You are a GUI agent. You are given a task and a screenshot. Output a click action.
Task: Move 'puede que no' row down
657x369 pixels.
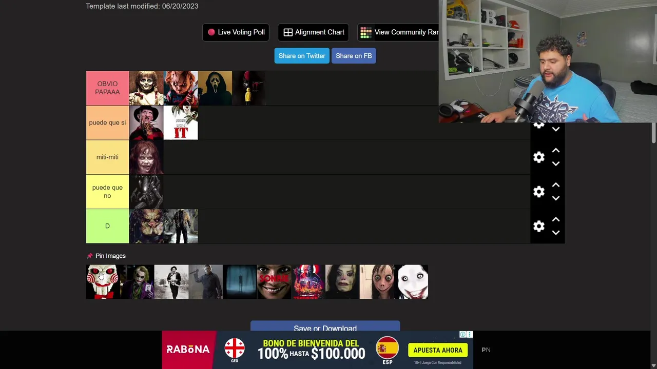pyautogui.click(x=555, y=198)
